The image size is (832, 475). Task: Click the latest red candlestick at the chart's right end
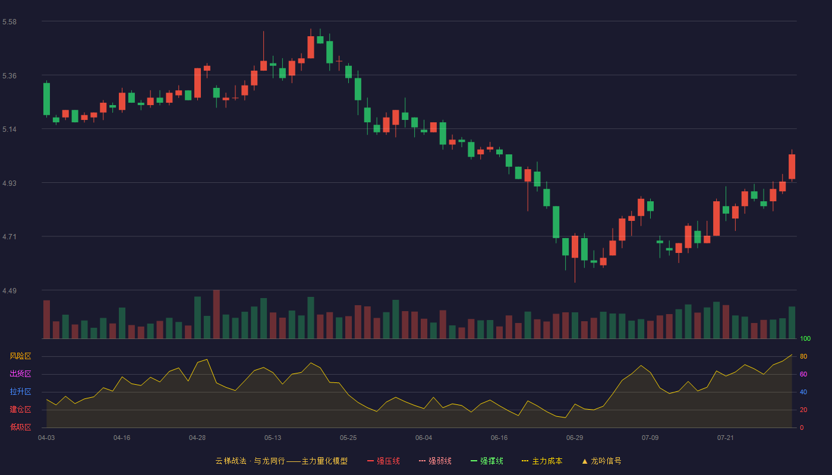tap(792, 167)
